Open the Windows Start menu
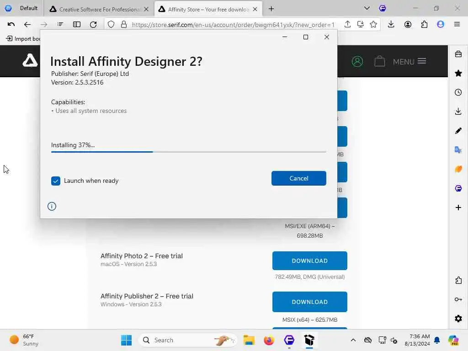The width and height of the screenshot is (468, 351). [x=126, y=340]
